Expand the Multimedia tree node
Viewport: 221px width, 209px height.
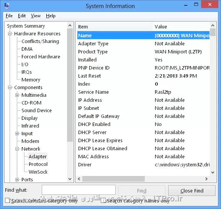click(x=17, y=95)
